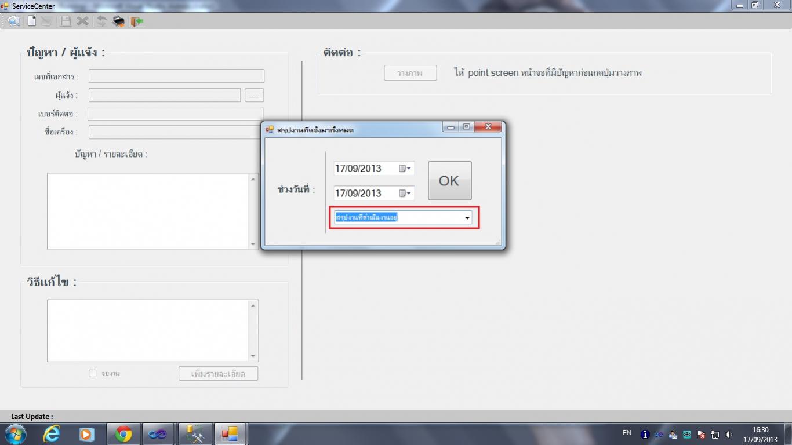
Task: Click the เบอร์ติดต่อ input field
Action: click(175, 114)
